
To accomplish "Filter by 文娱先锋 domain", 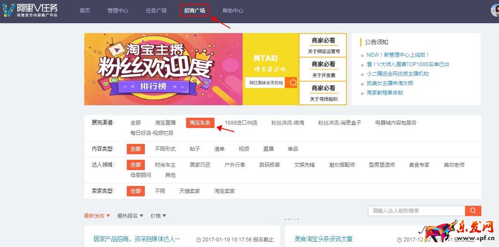I will (x=305, y=165).
